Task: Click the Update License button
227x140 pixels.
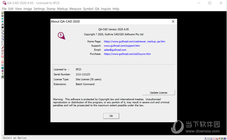Action: click(159, 93)
